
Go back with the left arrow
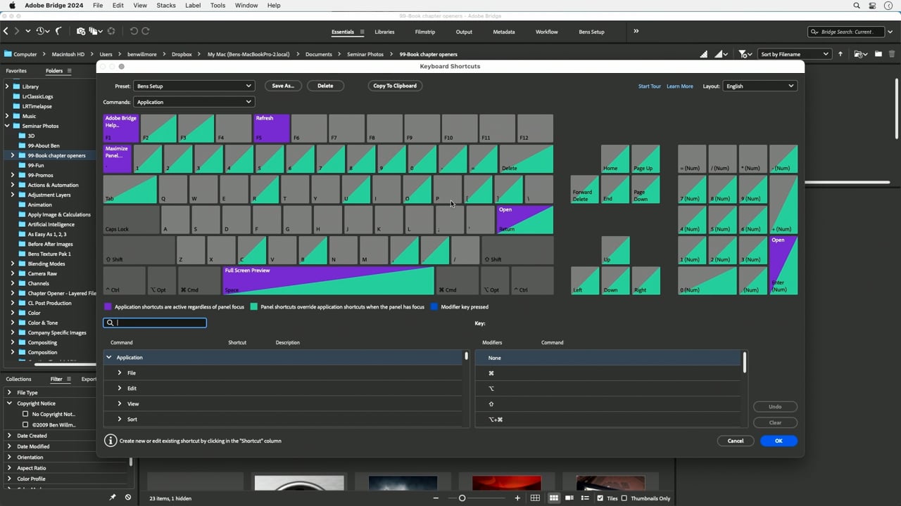point(6,31)
